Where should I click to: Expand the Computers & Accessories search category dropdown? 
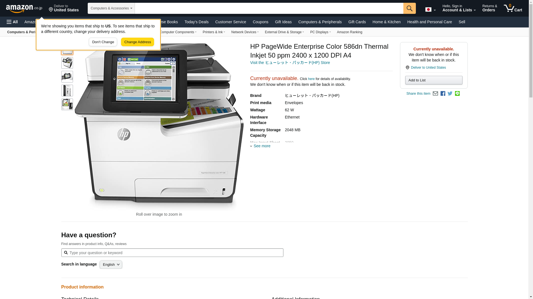[111, 8]
